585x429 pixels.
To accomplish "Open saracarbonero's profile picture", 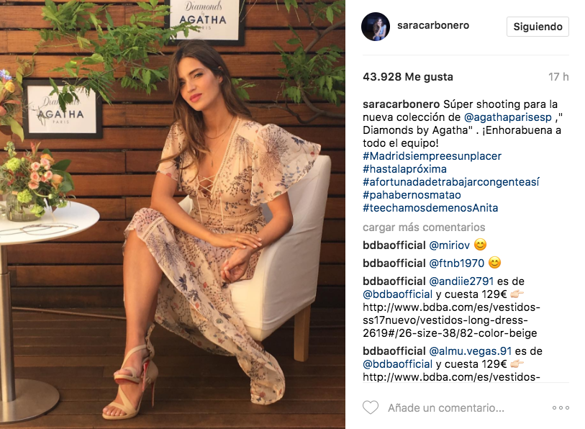I will [x=376, y=27].
